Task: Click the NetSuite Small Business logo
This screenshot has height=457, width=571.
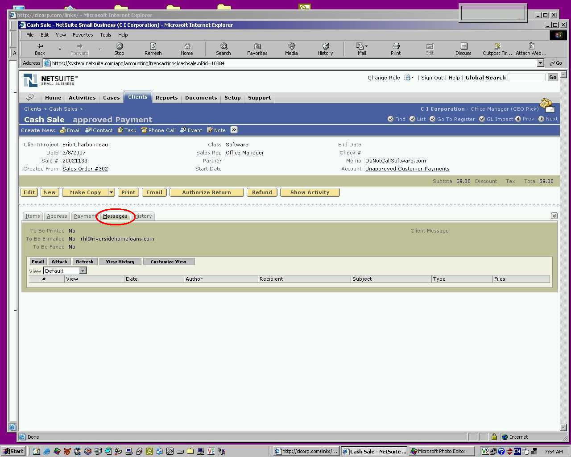Action: click(50, 80)
